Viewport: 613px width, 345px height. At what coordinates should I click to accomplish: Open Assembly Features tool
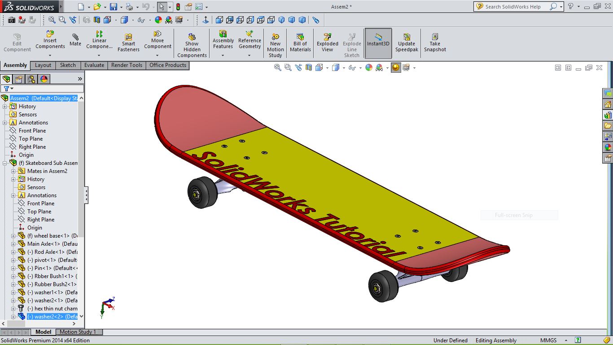223,40
